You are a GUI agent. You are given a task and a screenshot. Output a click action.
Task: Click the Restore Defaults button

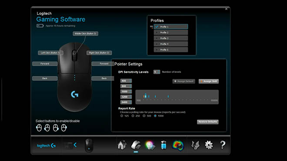[208, 122]
